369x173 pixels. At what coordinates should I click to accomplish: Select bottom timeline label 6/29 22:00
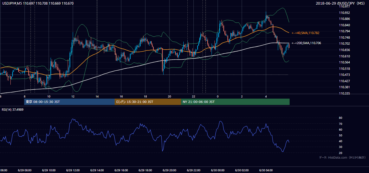point(193,170)
